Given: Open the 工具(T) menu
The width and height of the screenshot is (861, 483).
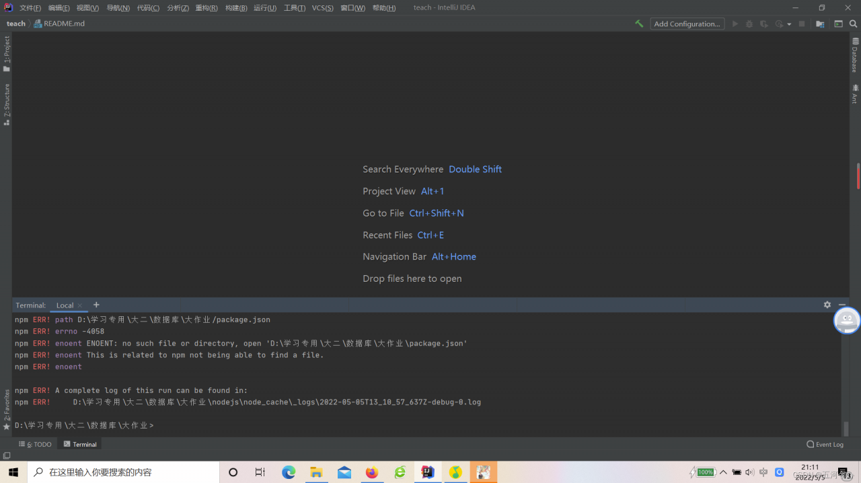Looking at the screenshot, I should point(295,7).
